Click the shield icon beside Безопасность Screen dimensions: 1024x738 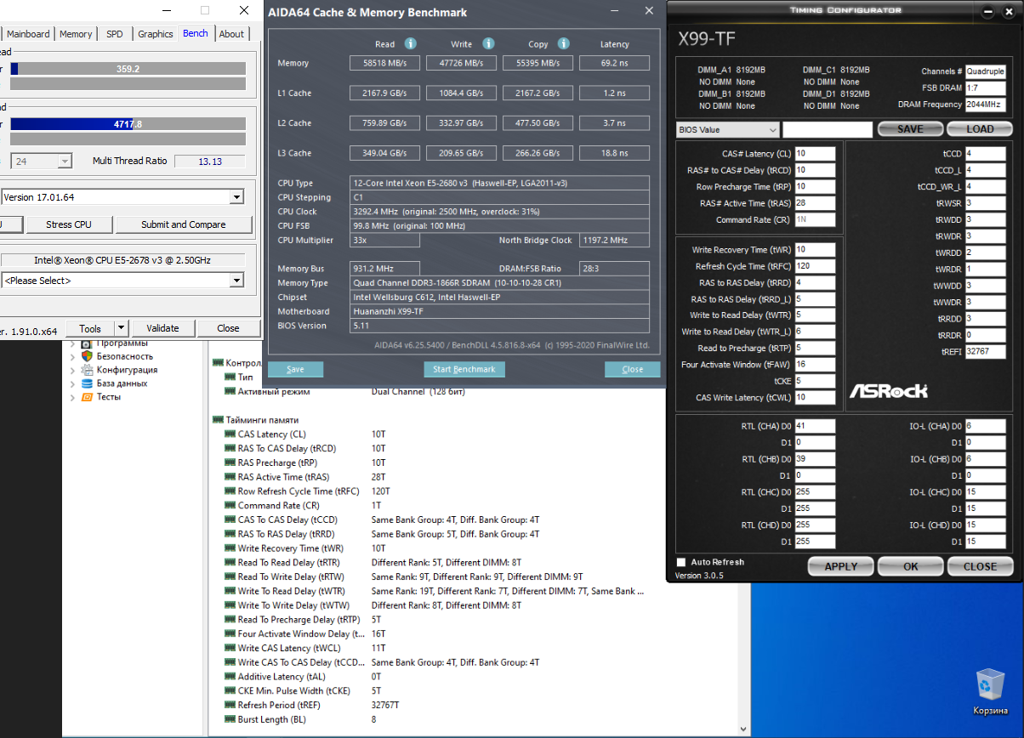(87, 356)
